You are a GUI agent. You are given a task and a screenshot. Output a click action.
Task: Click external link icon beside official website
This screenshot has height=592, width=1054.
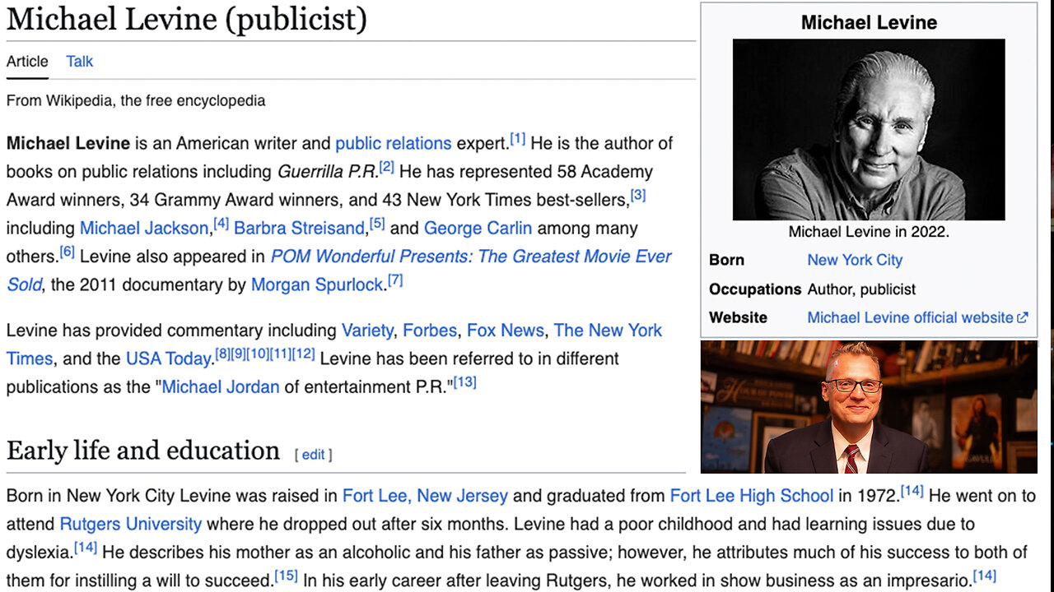point(1023,317)
